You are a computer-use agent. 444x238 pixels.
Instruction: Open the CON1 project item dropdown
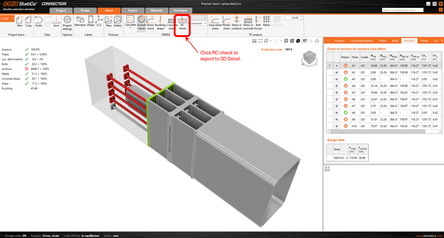tap(7, 18)
